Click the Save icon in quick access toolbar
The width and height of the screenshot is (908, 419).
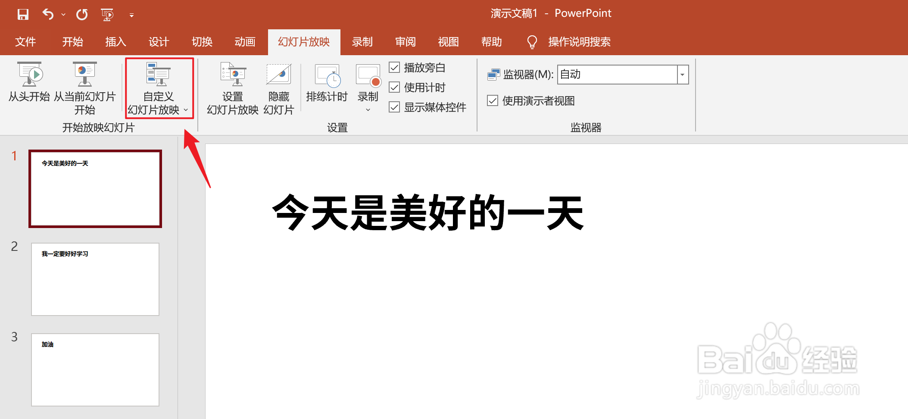click(x=23, y=14)
